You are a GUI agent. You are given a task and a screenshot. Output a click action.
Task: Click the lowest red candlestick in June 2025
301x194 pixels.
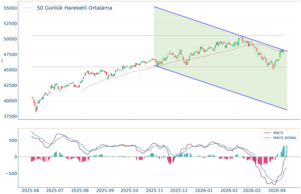point(36,109)
